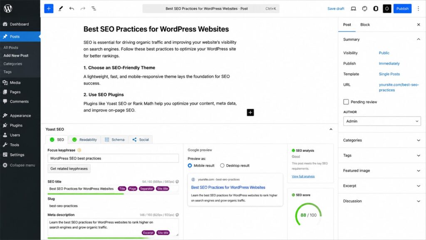
Task: Switch to the Post tab
Action: coord(347,25)
